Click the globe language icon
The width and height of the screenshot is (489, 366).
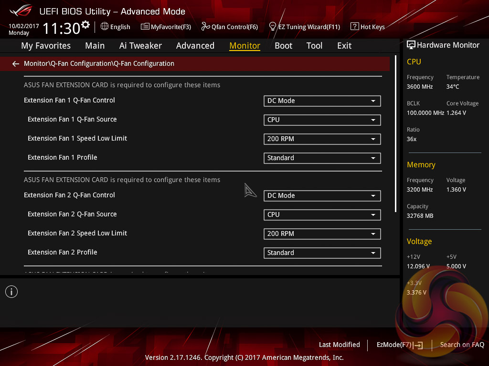tap(105, 27)
